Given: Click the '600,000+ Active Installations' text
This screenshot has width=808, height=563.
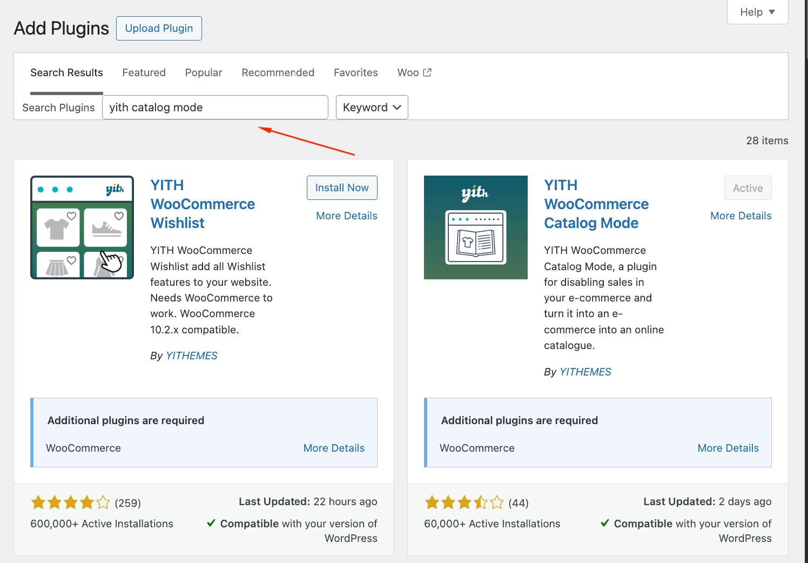Looking at the screenshot, I should (102, 524).
